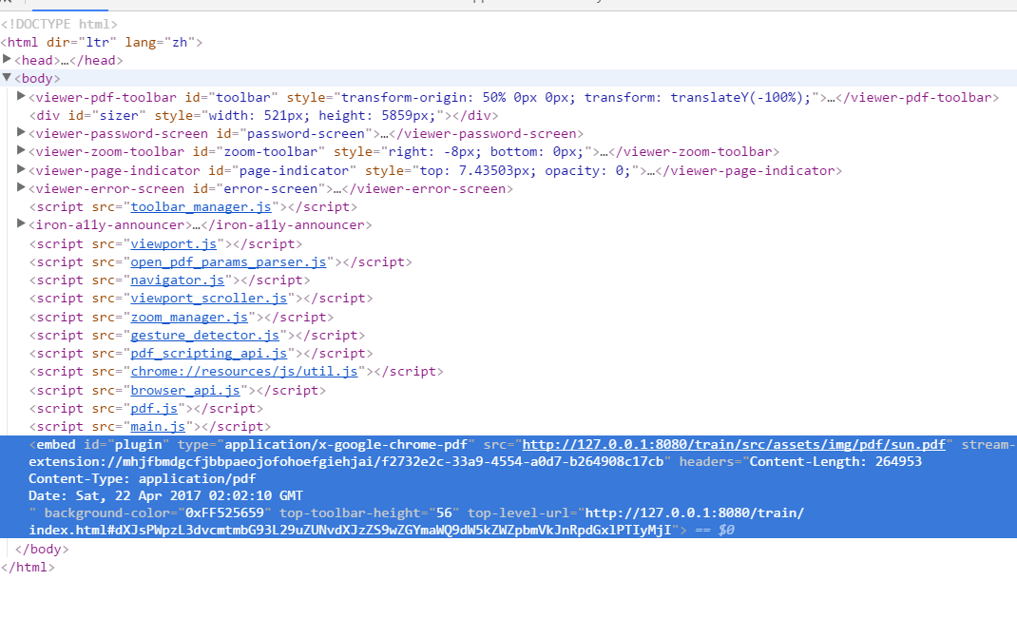Image resolution: width=1017 pixels, height=619 pixels.
Task: Collapse the body element node
Action: click(x=8, y=78)
